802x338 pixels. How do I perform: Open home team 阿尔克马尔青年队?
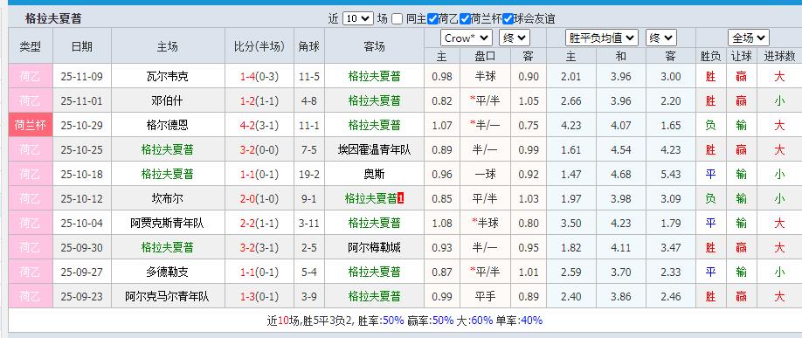tap(167, 297)
